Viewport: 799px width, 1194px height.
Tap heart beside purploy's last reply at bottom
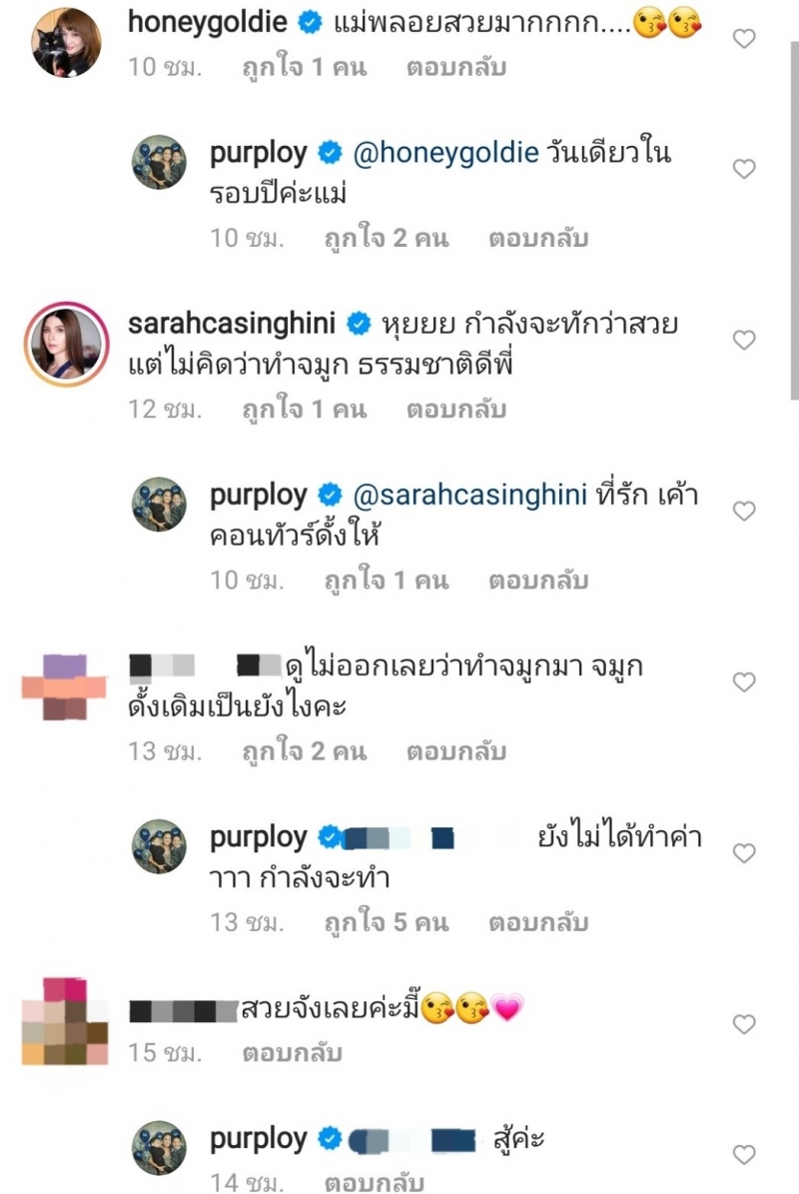coord(743,1154)
